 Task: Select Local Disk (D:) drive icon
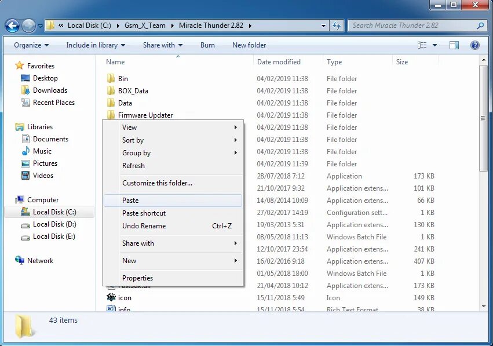(x=25, y=225)
